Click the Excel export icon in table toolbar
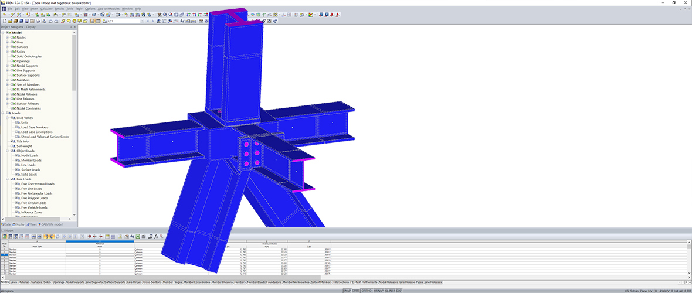 [x=138, y=236]
